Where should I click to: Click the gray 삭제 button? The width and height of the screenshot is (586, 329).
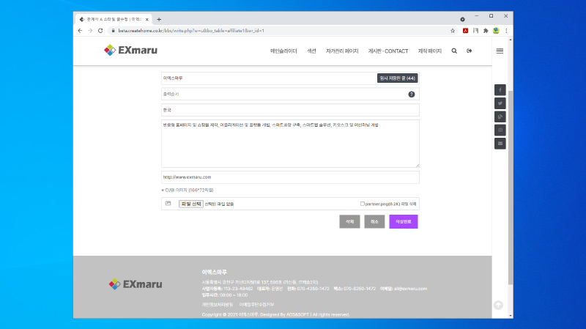point(349,222)
